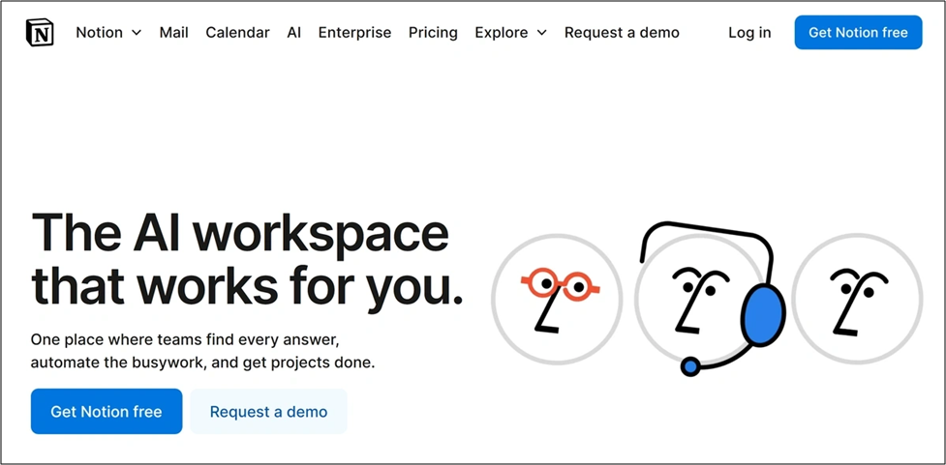
Task: Click the "One place where teams" description text
Action: [x=184, y=340]
